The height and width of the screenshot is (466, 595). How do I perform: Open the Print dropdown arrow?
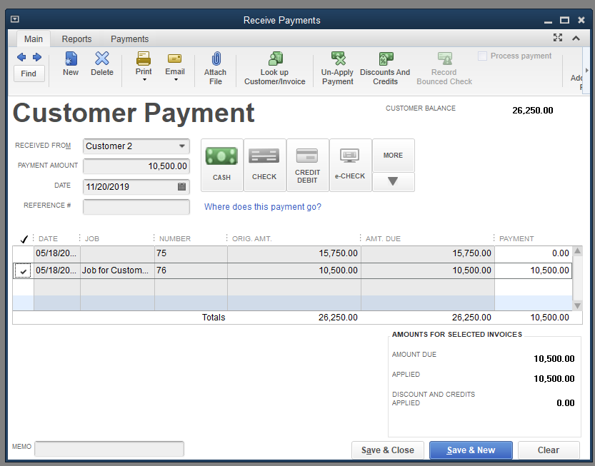pos(144,80)
